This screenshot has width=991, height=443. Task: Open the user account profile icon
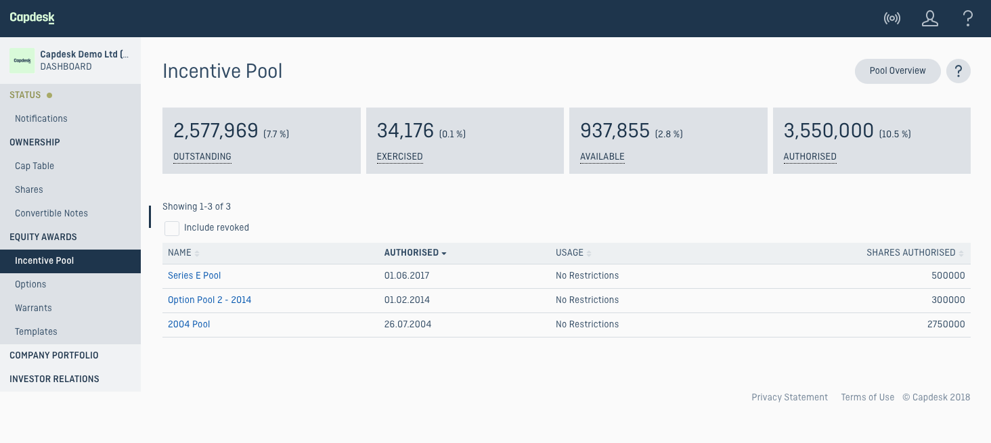tap(929, 18)
